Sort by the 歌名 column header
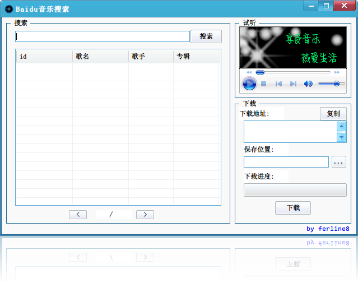The image size is (358, 283). [x=100, y=57]
